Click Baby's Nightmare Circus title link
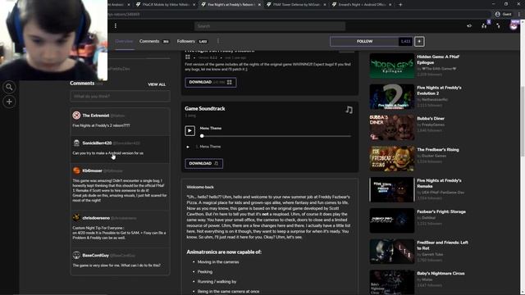 pos(441,274)
